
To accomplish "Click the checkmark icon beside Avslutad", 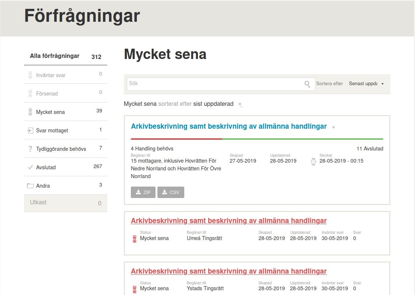I will tap(31, 167).
